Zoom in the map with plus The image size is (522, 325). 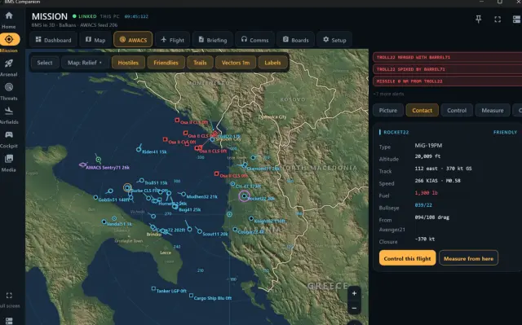coord(354,293)
